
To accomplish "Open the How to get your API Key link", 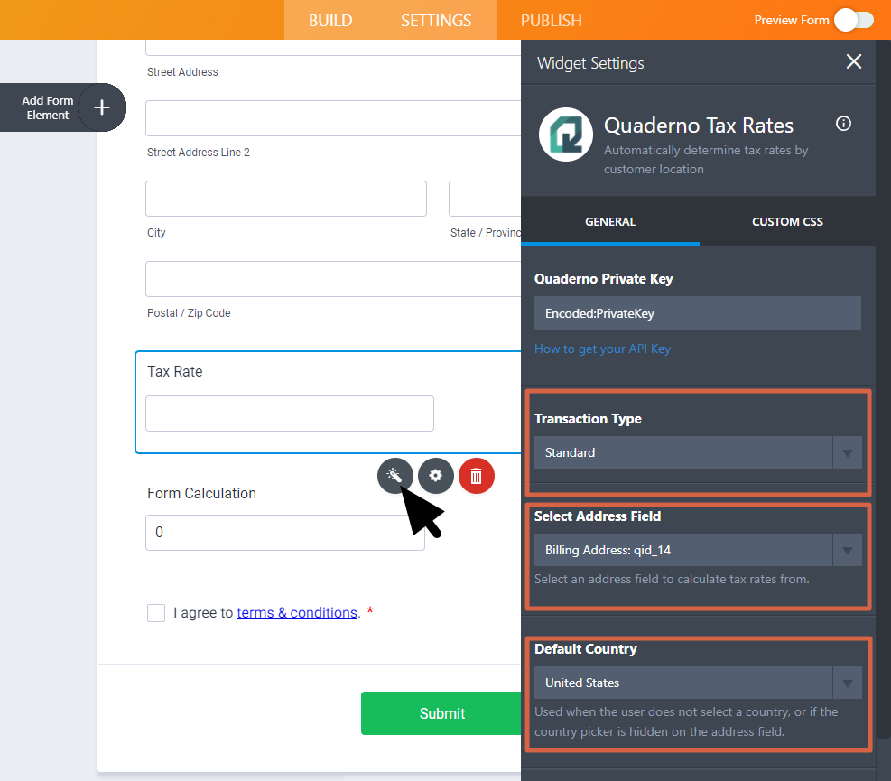I will pyautogui.click(x=602, y=349).
